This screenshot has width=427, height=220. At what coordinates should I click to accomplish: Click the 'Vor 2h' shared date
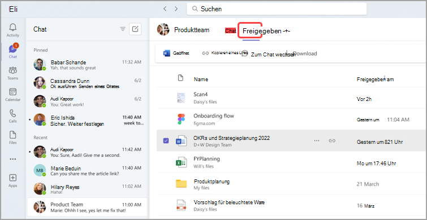[x=364, y=99]
